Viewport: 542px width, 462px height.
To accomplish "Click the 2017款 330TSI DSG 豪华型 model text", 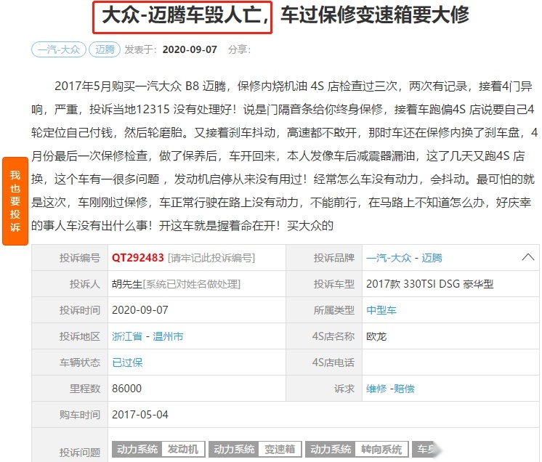I will [x=429, y=284].
